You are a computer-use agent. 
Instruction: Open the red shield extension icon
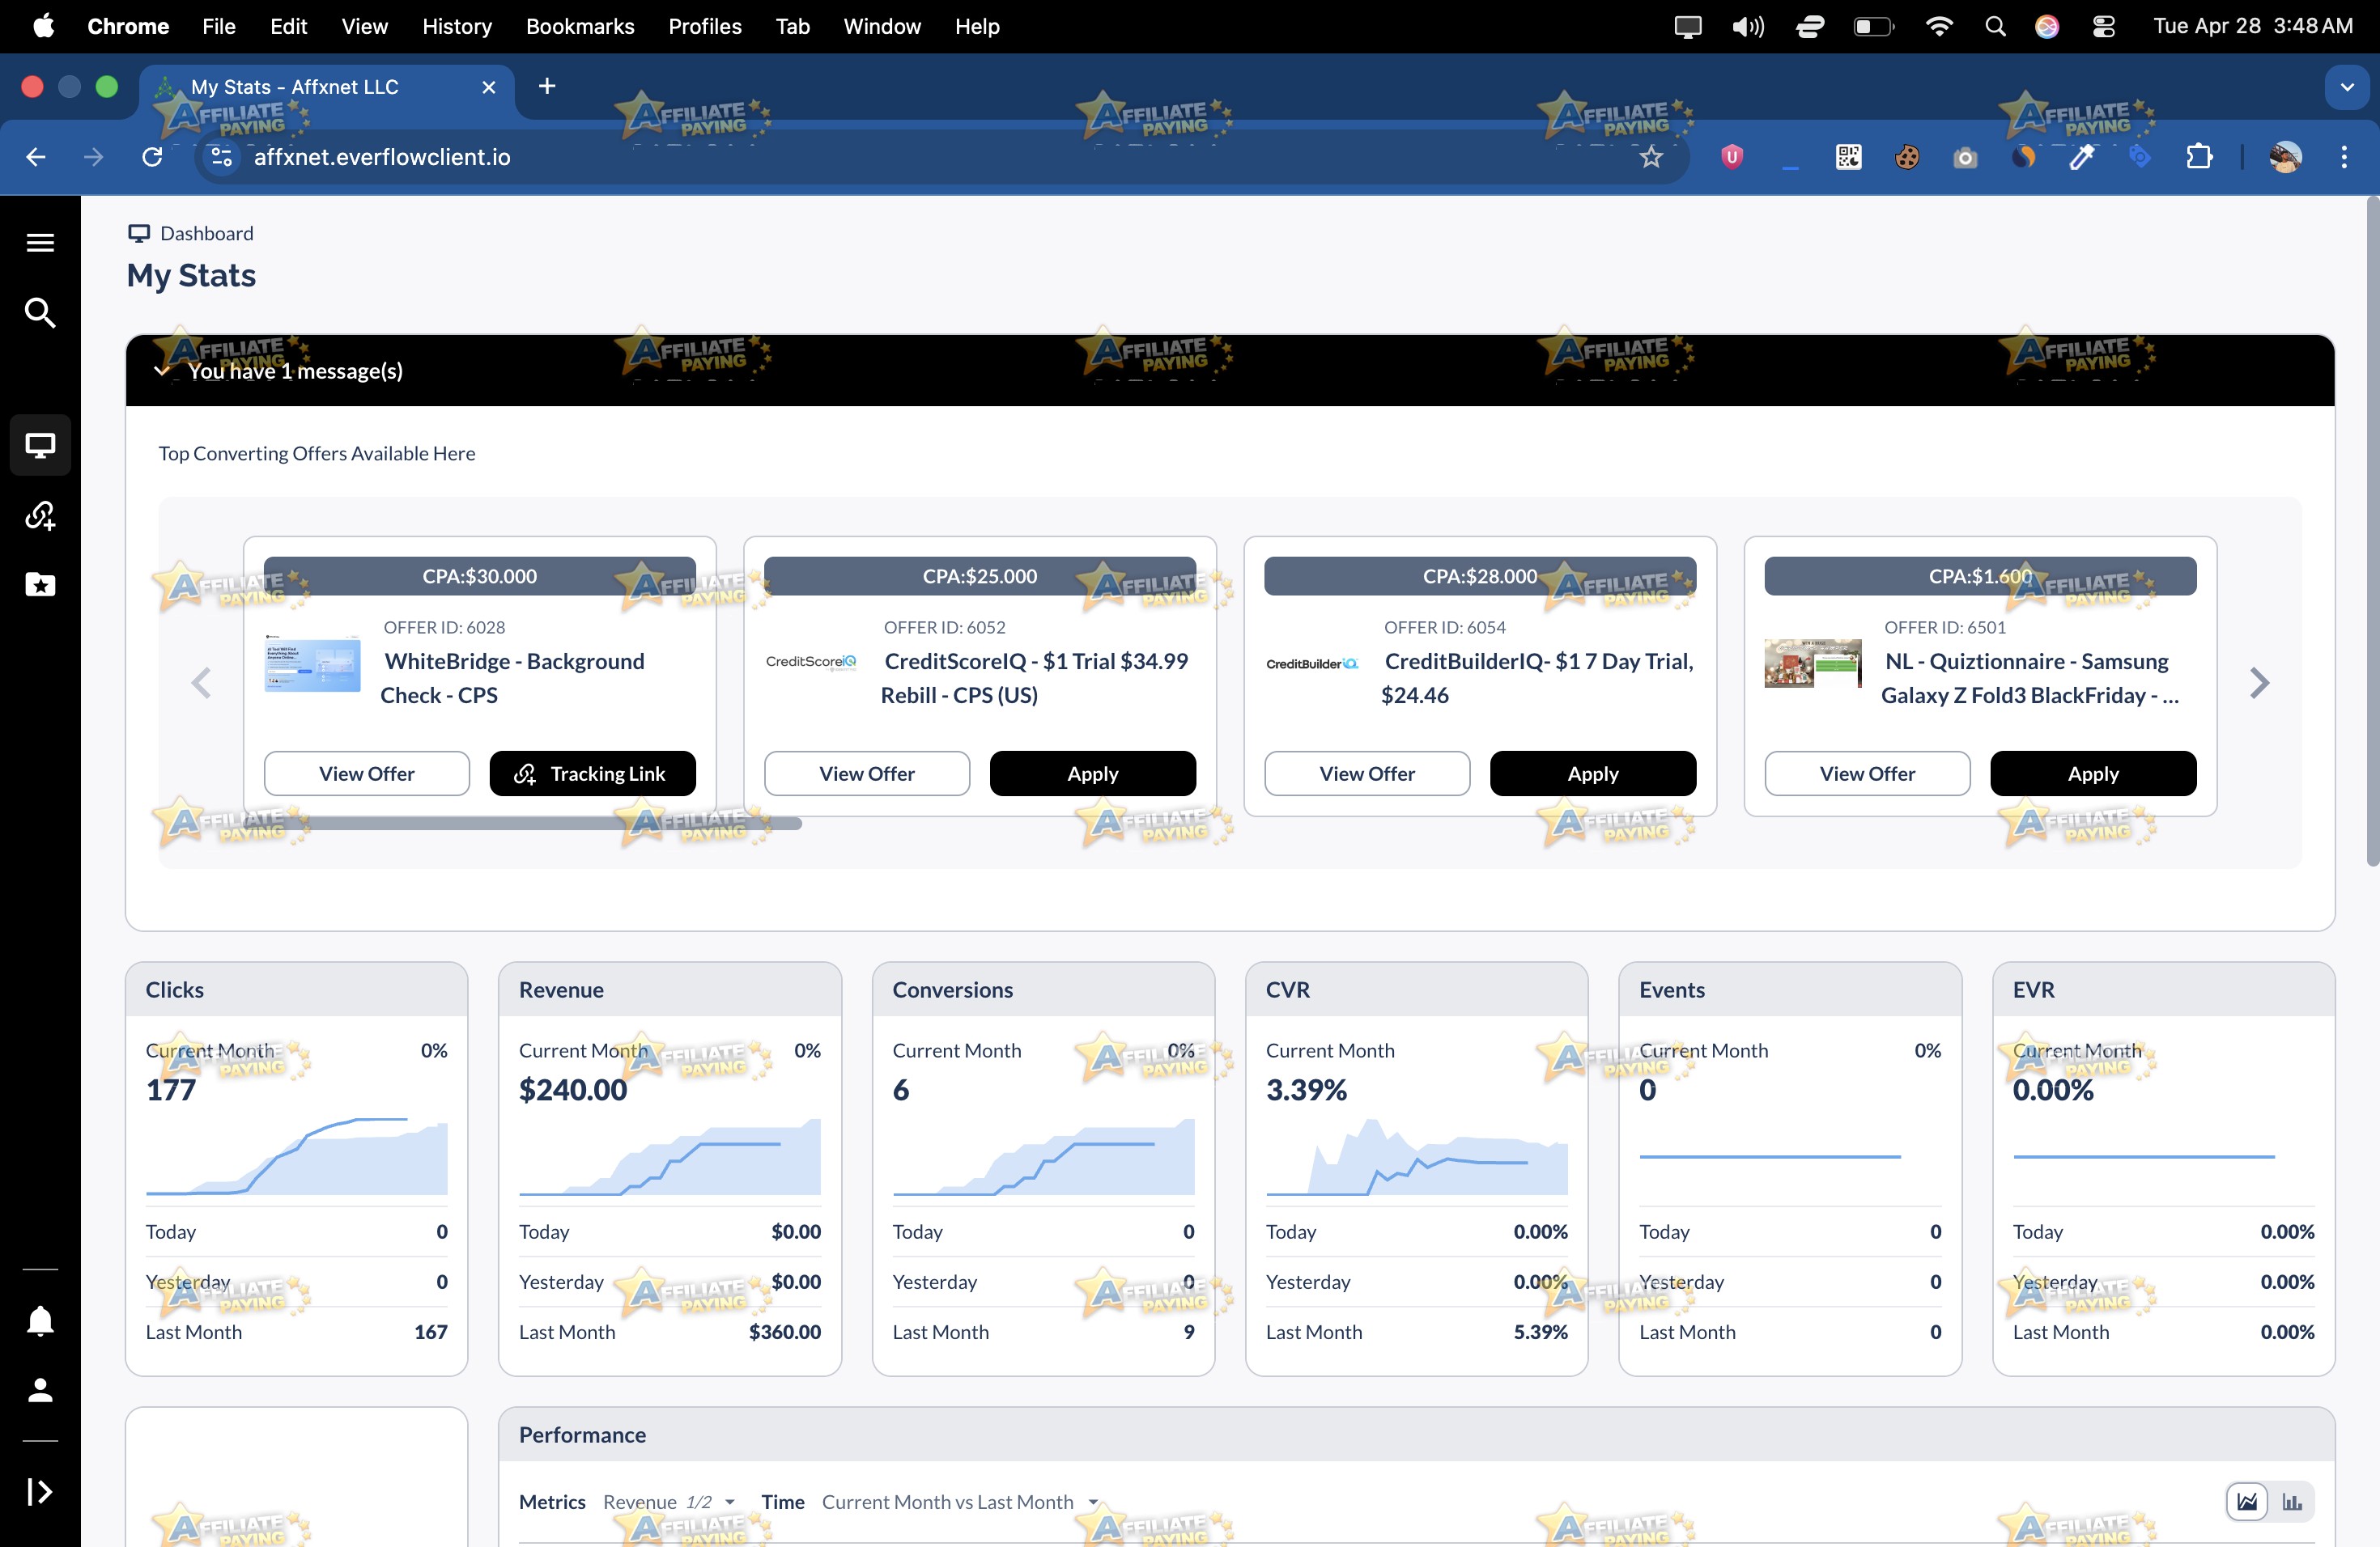point(1732,157)
